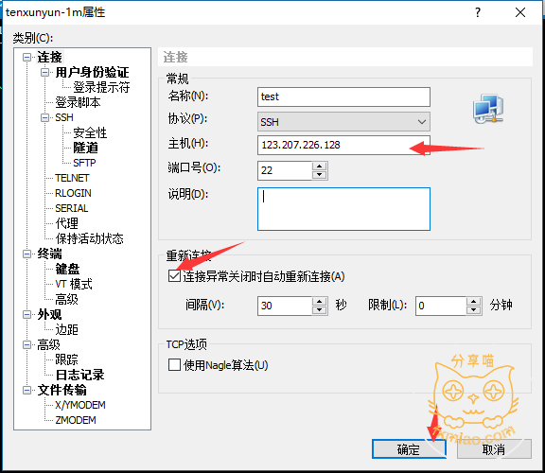Toggle auto reconnect on abnormal close checkbox
Screen dimensions: 545x473
[174, 276]
